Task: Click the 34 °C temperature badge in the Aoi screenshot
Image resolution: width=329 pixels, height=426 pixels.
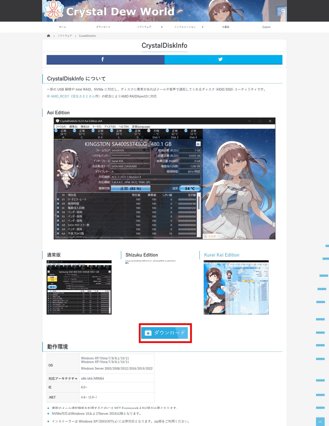Action: tap(190, 189)
